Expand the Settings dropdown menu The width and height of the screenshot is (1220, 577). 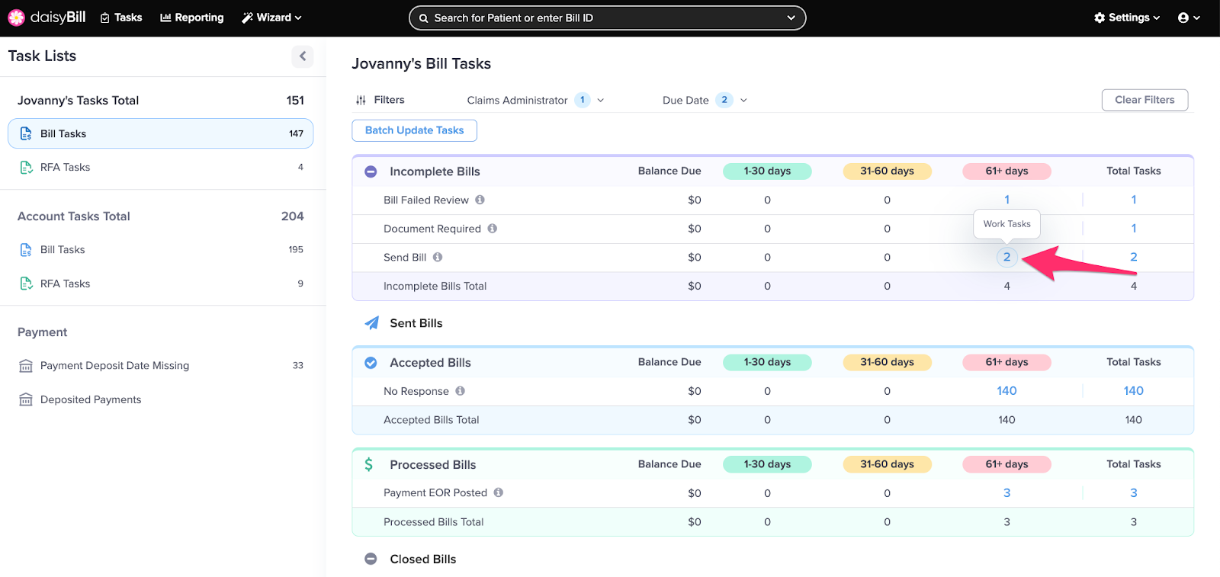[x=1126, y=18]
